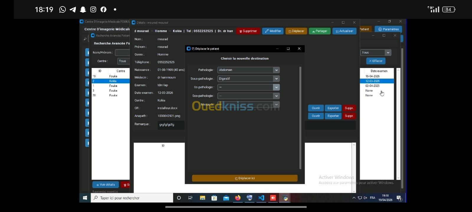472x212 pixels.
Task: Click the Effacer button in Recherche Avancée
Action: 376,61
